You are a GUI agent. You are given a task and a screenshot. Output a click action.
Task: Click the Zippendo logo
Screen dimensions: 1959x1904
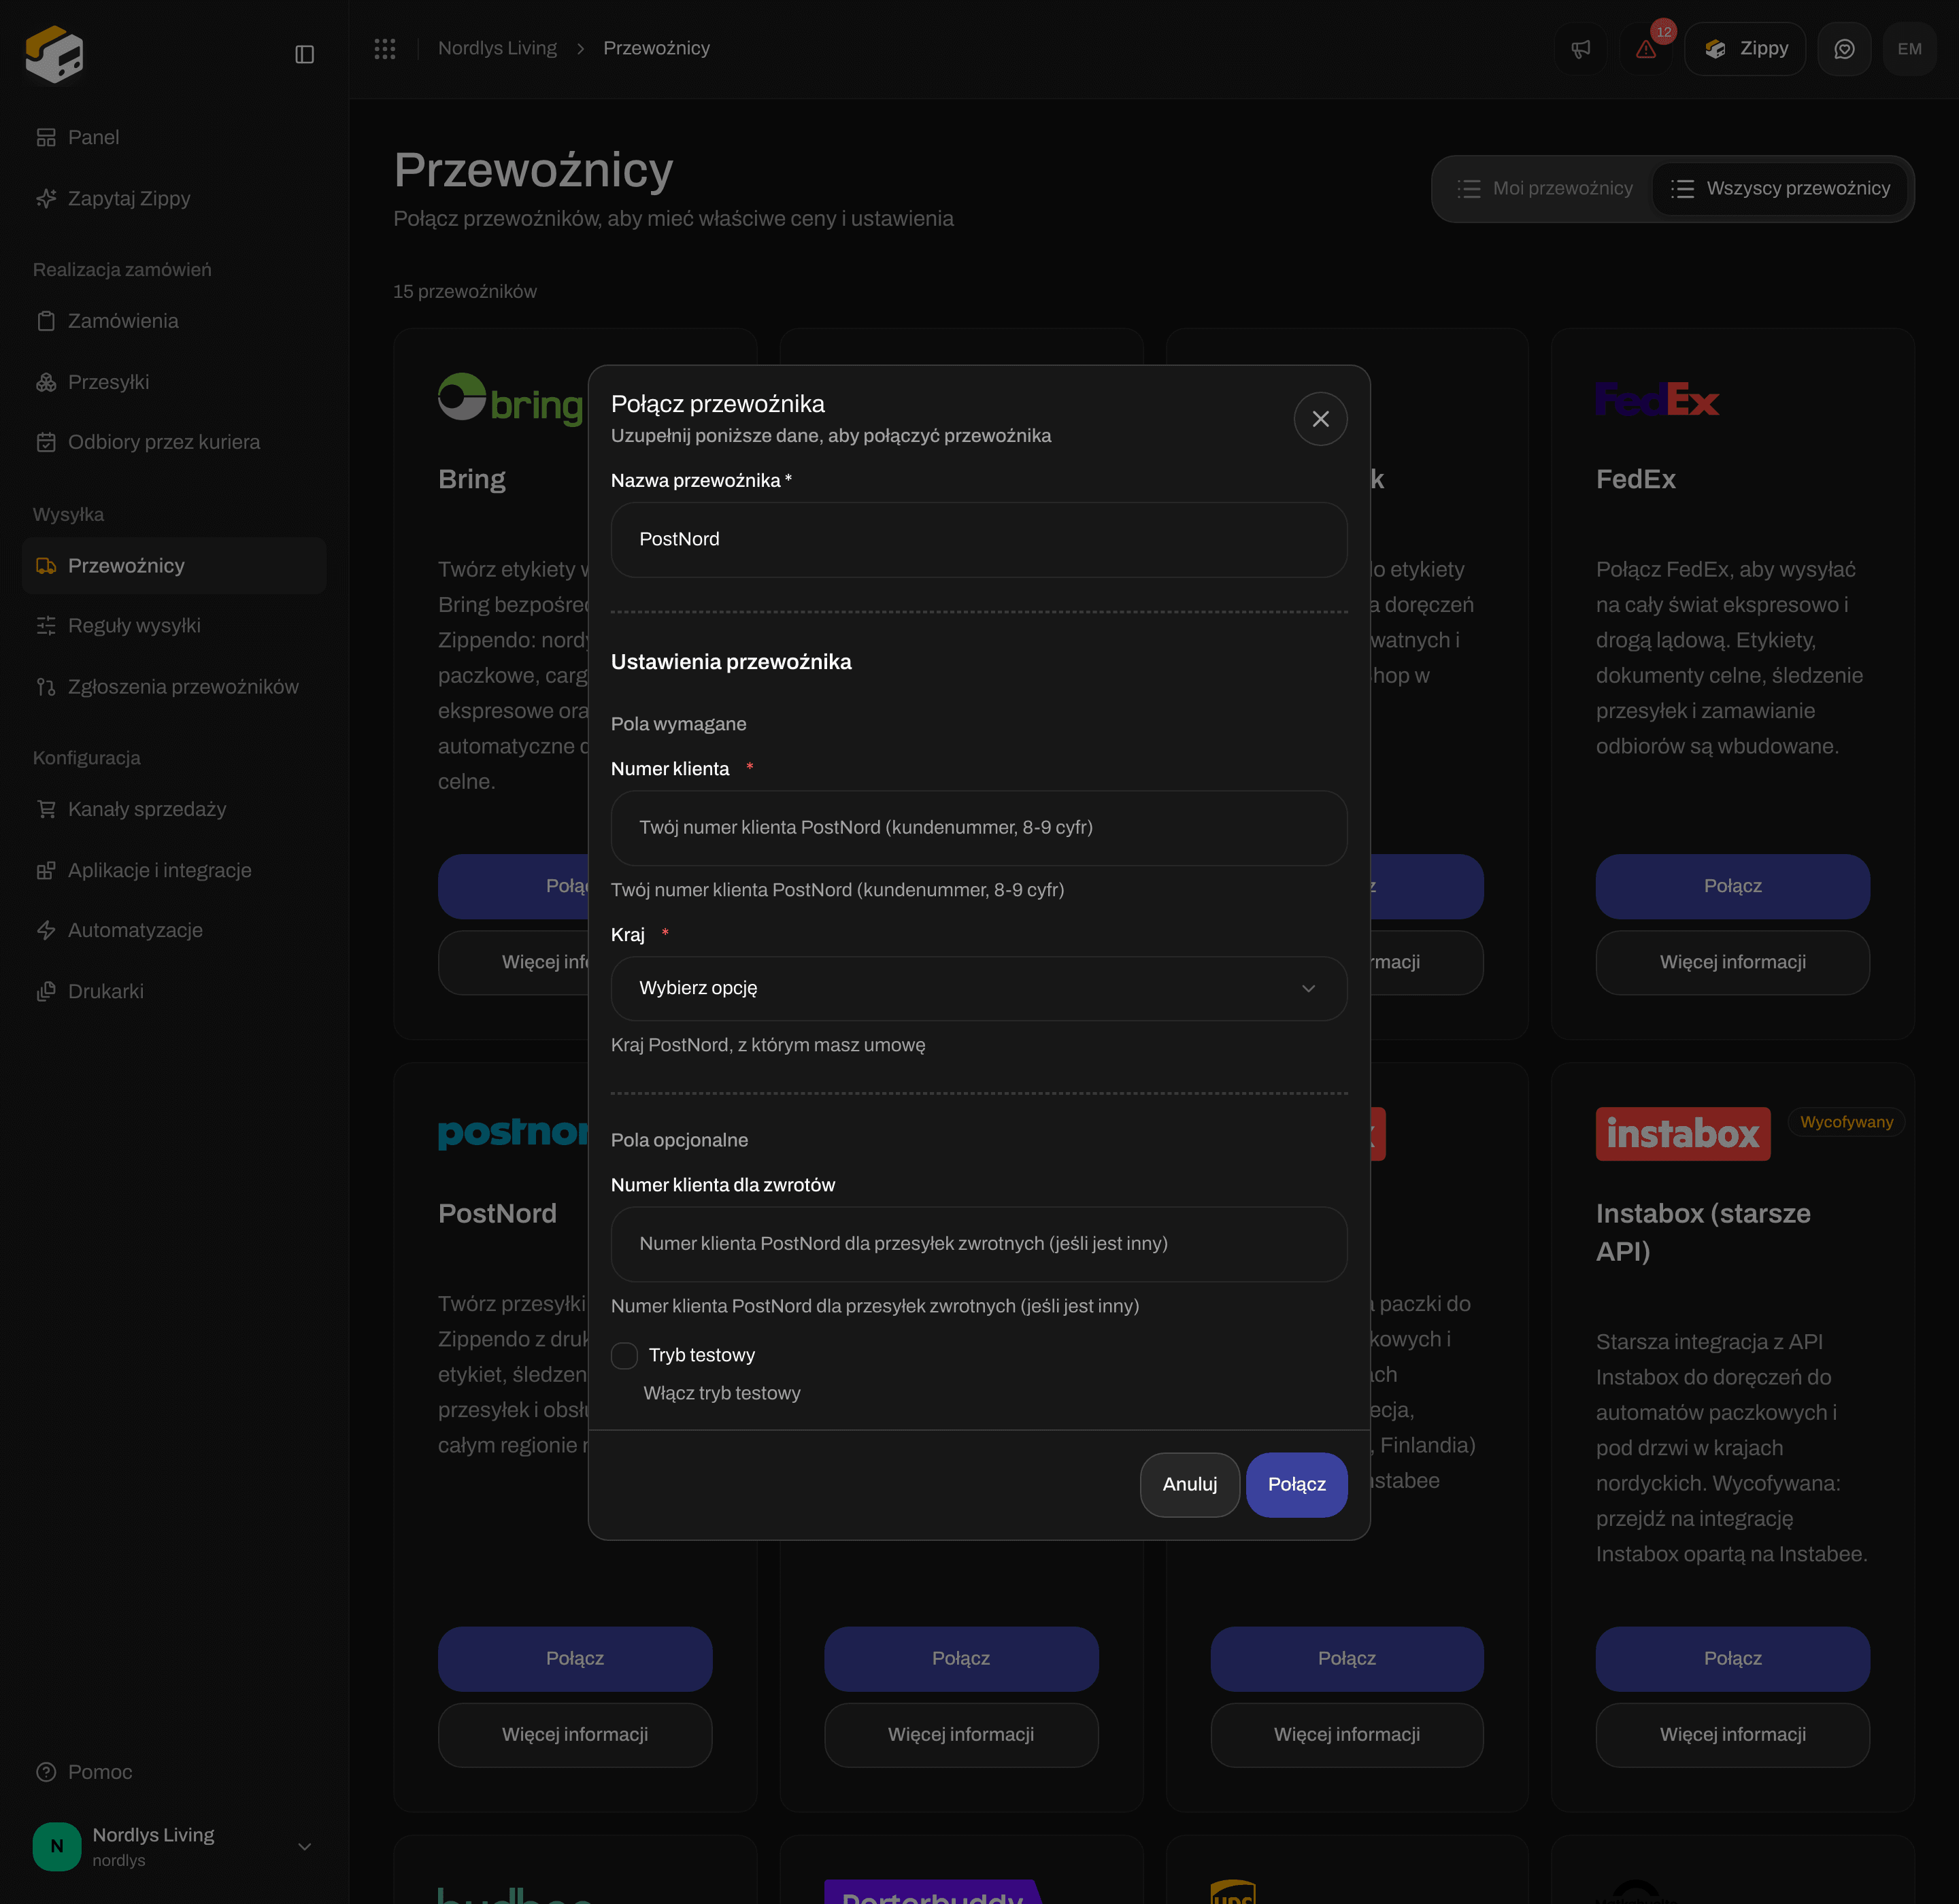pos(55,54)
